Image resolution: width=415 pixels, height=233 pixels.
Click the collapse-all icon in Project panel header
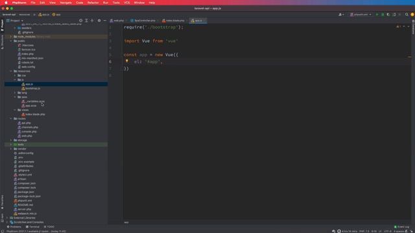92,21
